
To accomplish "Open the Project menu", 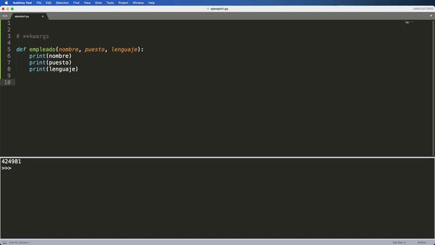I will tap(123, 3).
